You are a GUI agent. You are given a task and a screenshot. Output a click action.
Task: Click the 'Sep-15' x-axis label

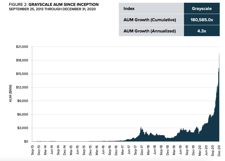point(84,150)
